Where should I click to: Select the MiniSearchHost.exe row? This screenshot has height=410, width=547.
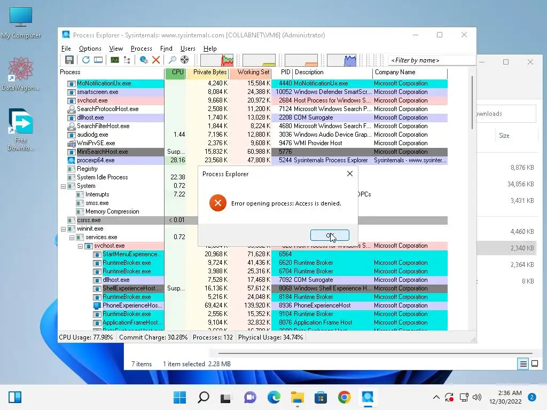(x=254, y=152)
